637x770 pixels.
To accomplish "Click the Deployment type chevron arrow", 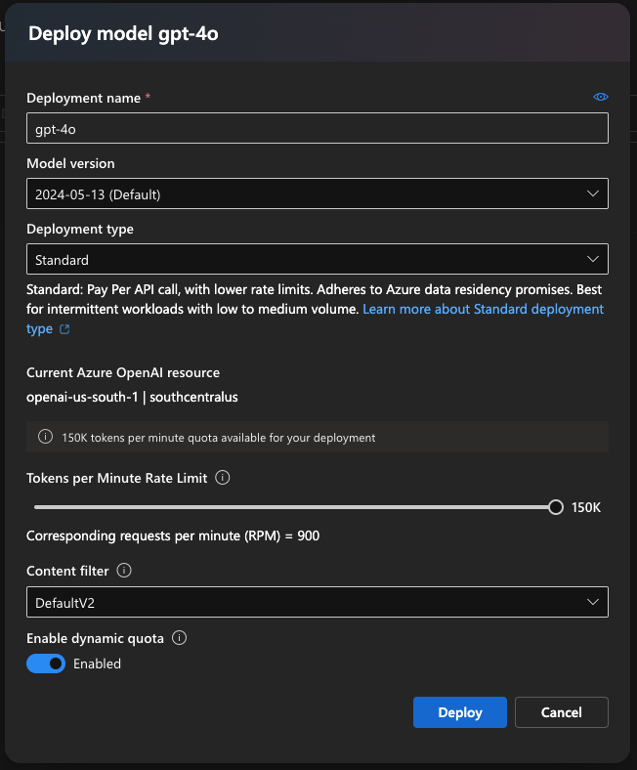I will [x=592, y=259].
